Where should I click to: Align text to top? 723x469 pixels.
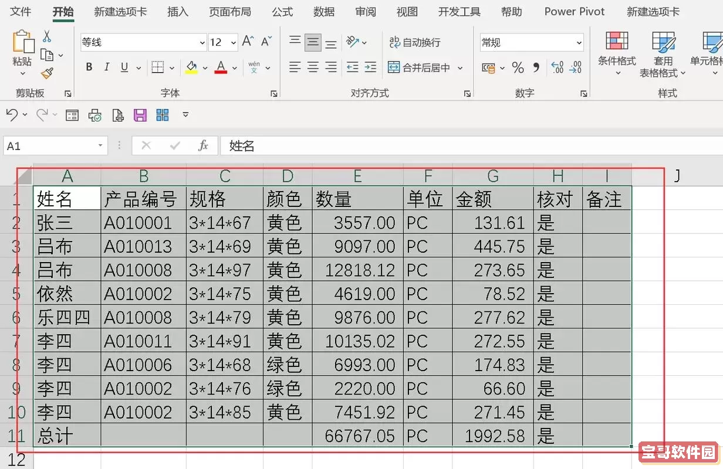(x=295, y=42)
